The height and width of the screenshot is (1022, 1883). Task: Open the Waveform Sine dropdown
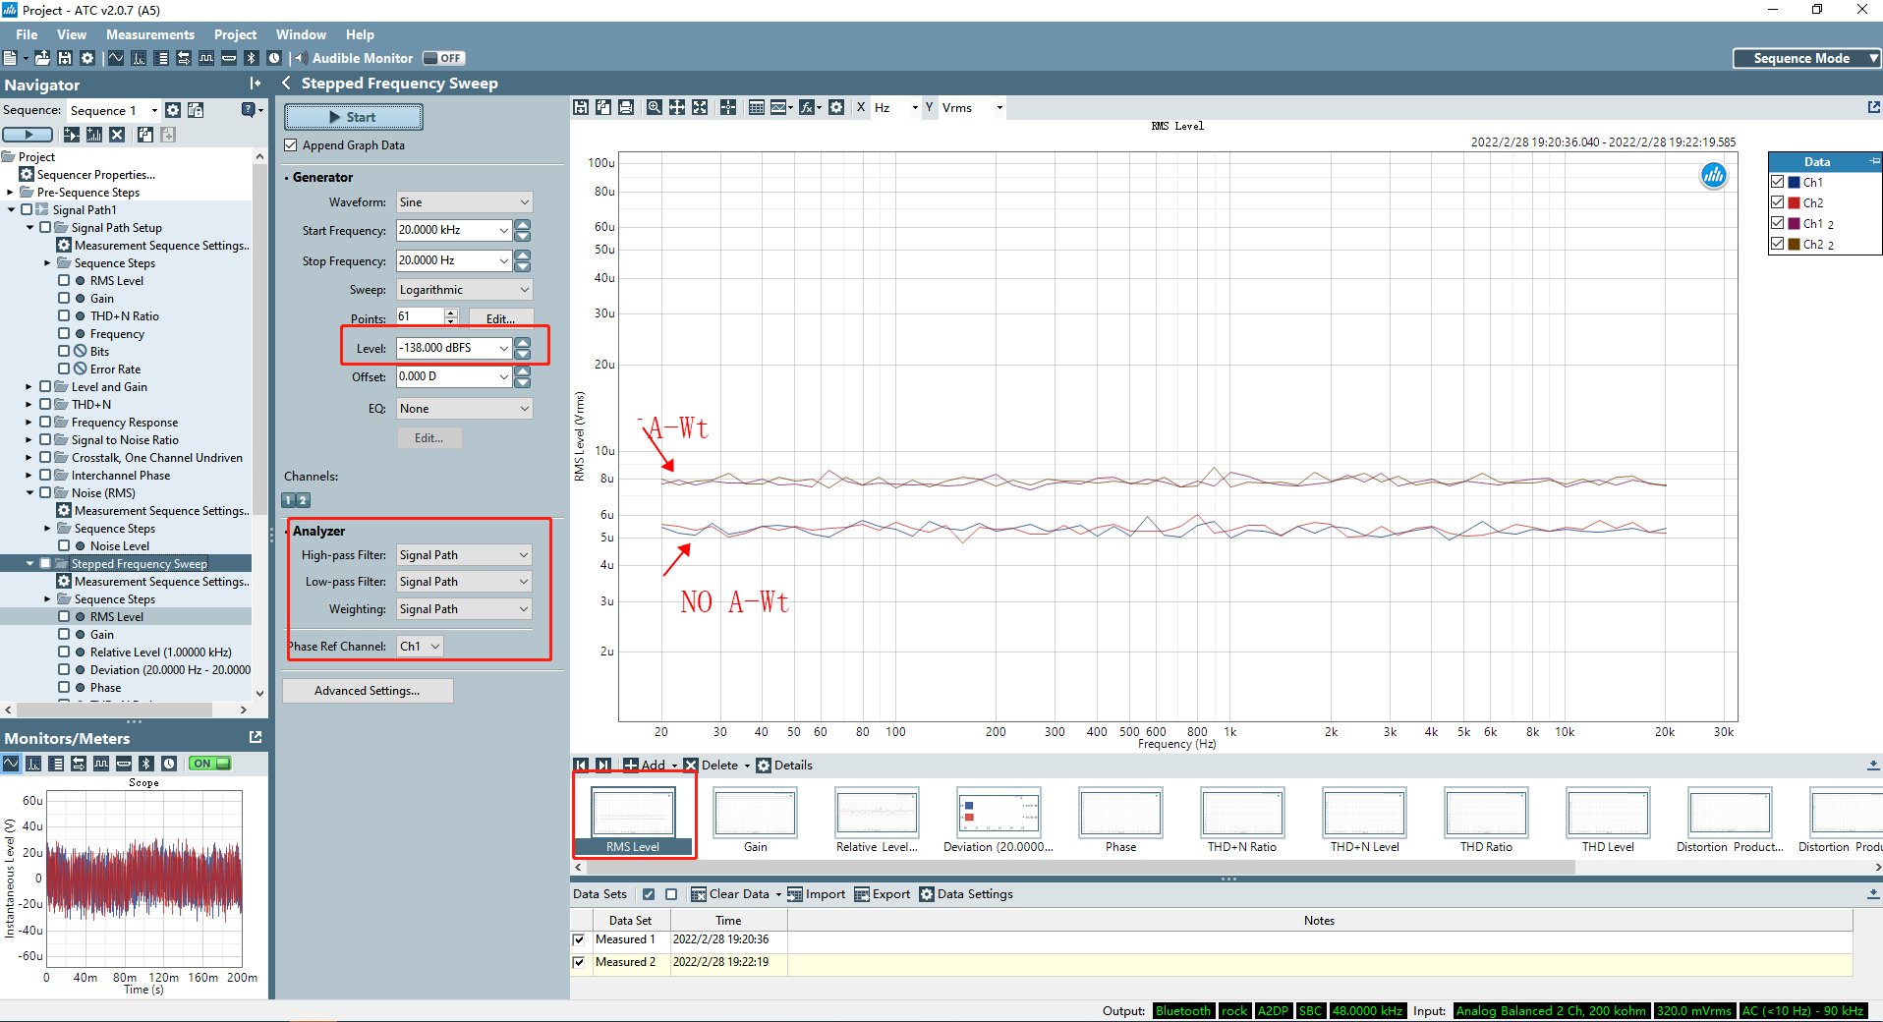[x=465, y=202]
